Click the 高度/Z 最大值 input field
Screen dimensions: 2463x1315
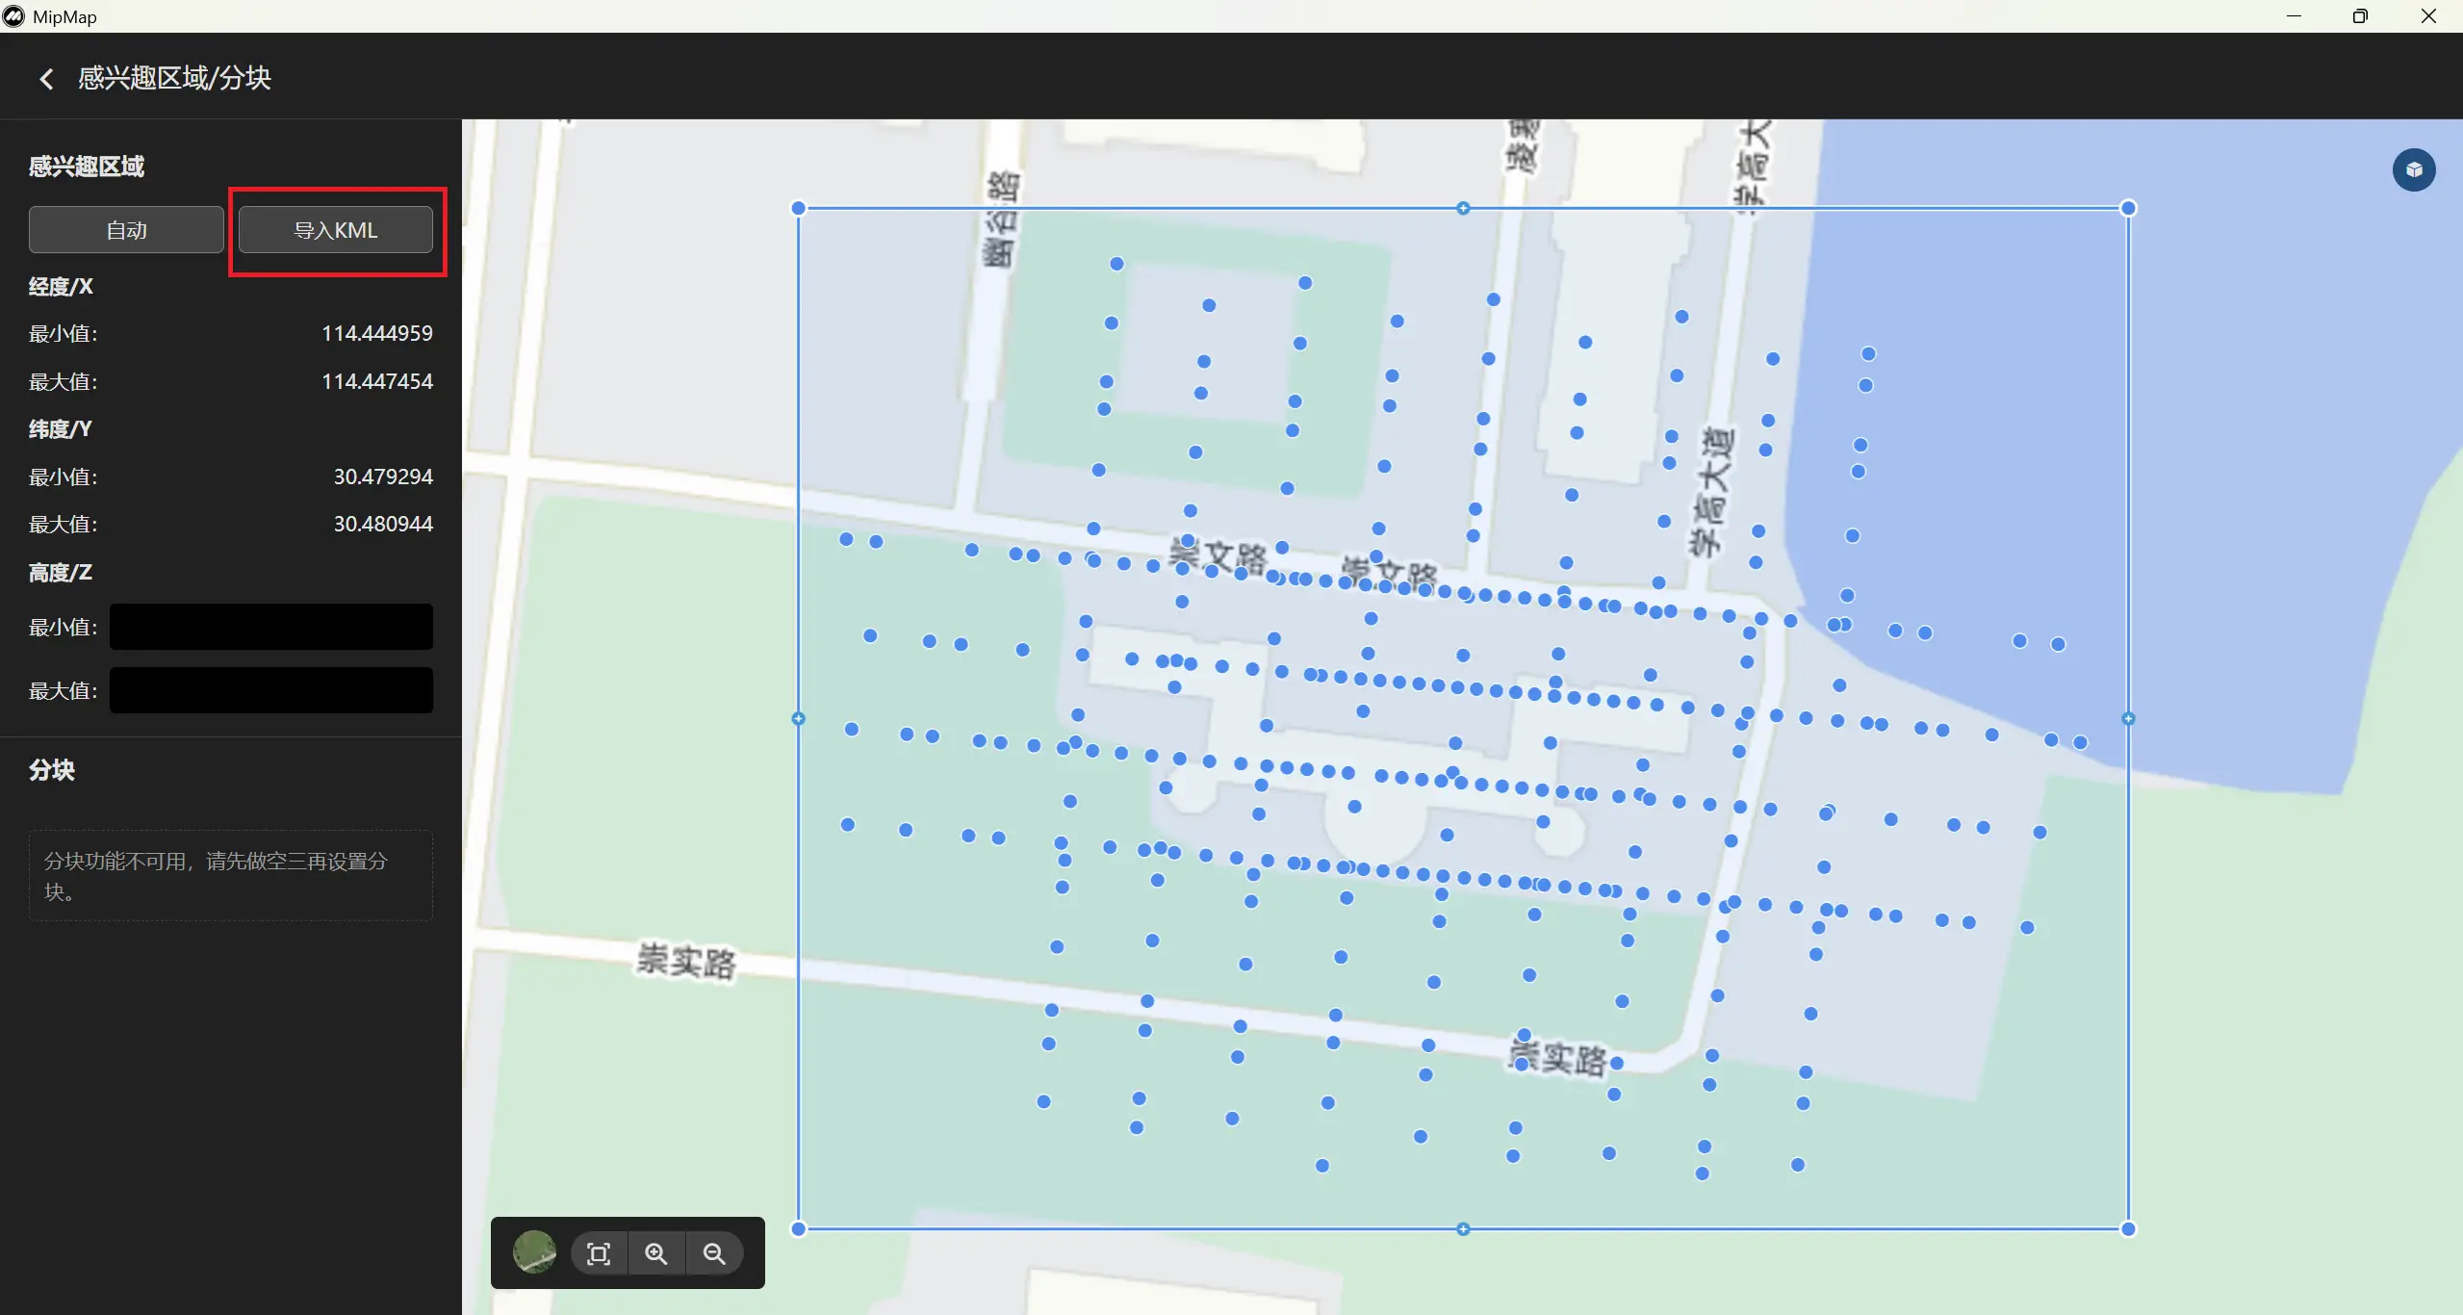pos(270,690)
